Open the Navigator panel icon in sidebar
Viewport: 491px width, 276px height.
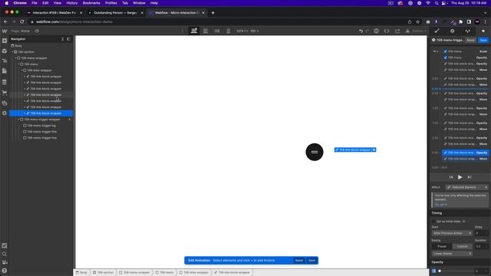click(5, 61)
